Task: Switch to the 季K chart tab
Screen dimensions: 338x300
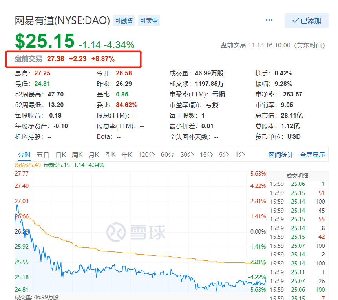Action: tap(110, 155)
